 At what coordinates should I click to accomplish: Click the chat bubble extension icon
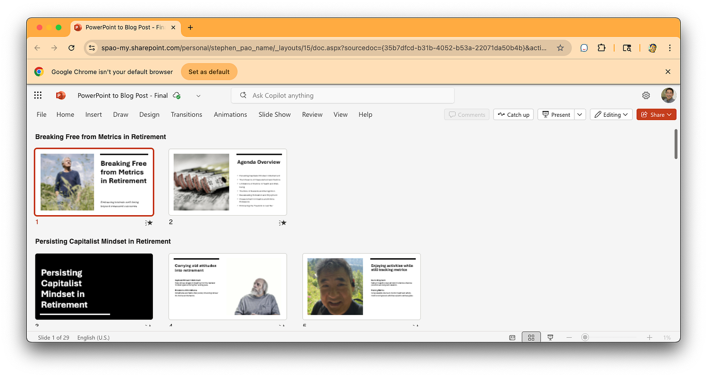585,48
